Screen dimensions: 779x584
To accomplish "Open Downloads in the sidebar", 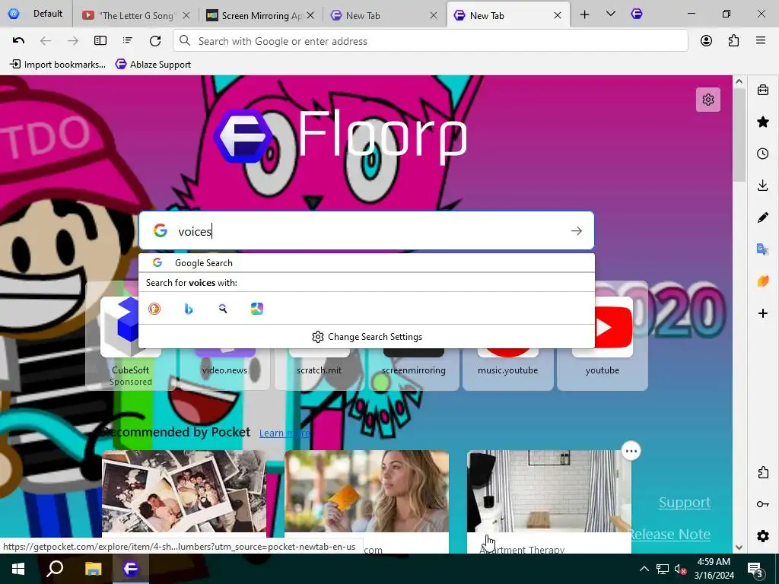I will tap(762, 186).
